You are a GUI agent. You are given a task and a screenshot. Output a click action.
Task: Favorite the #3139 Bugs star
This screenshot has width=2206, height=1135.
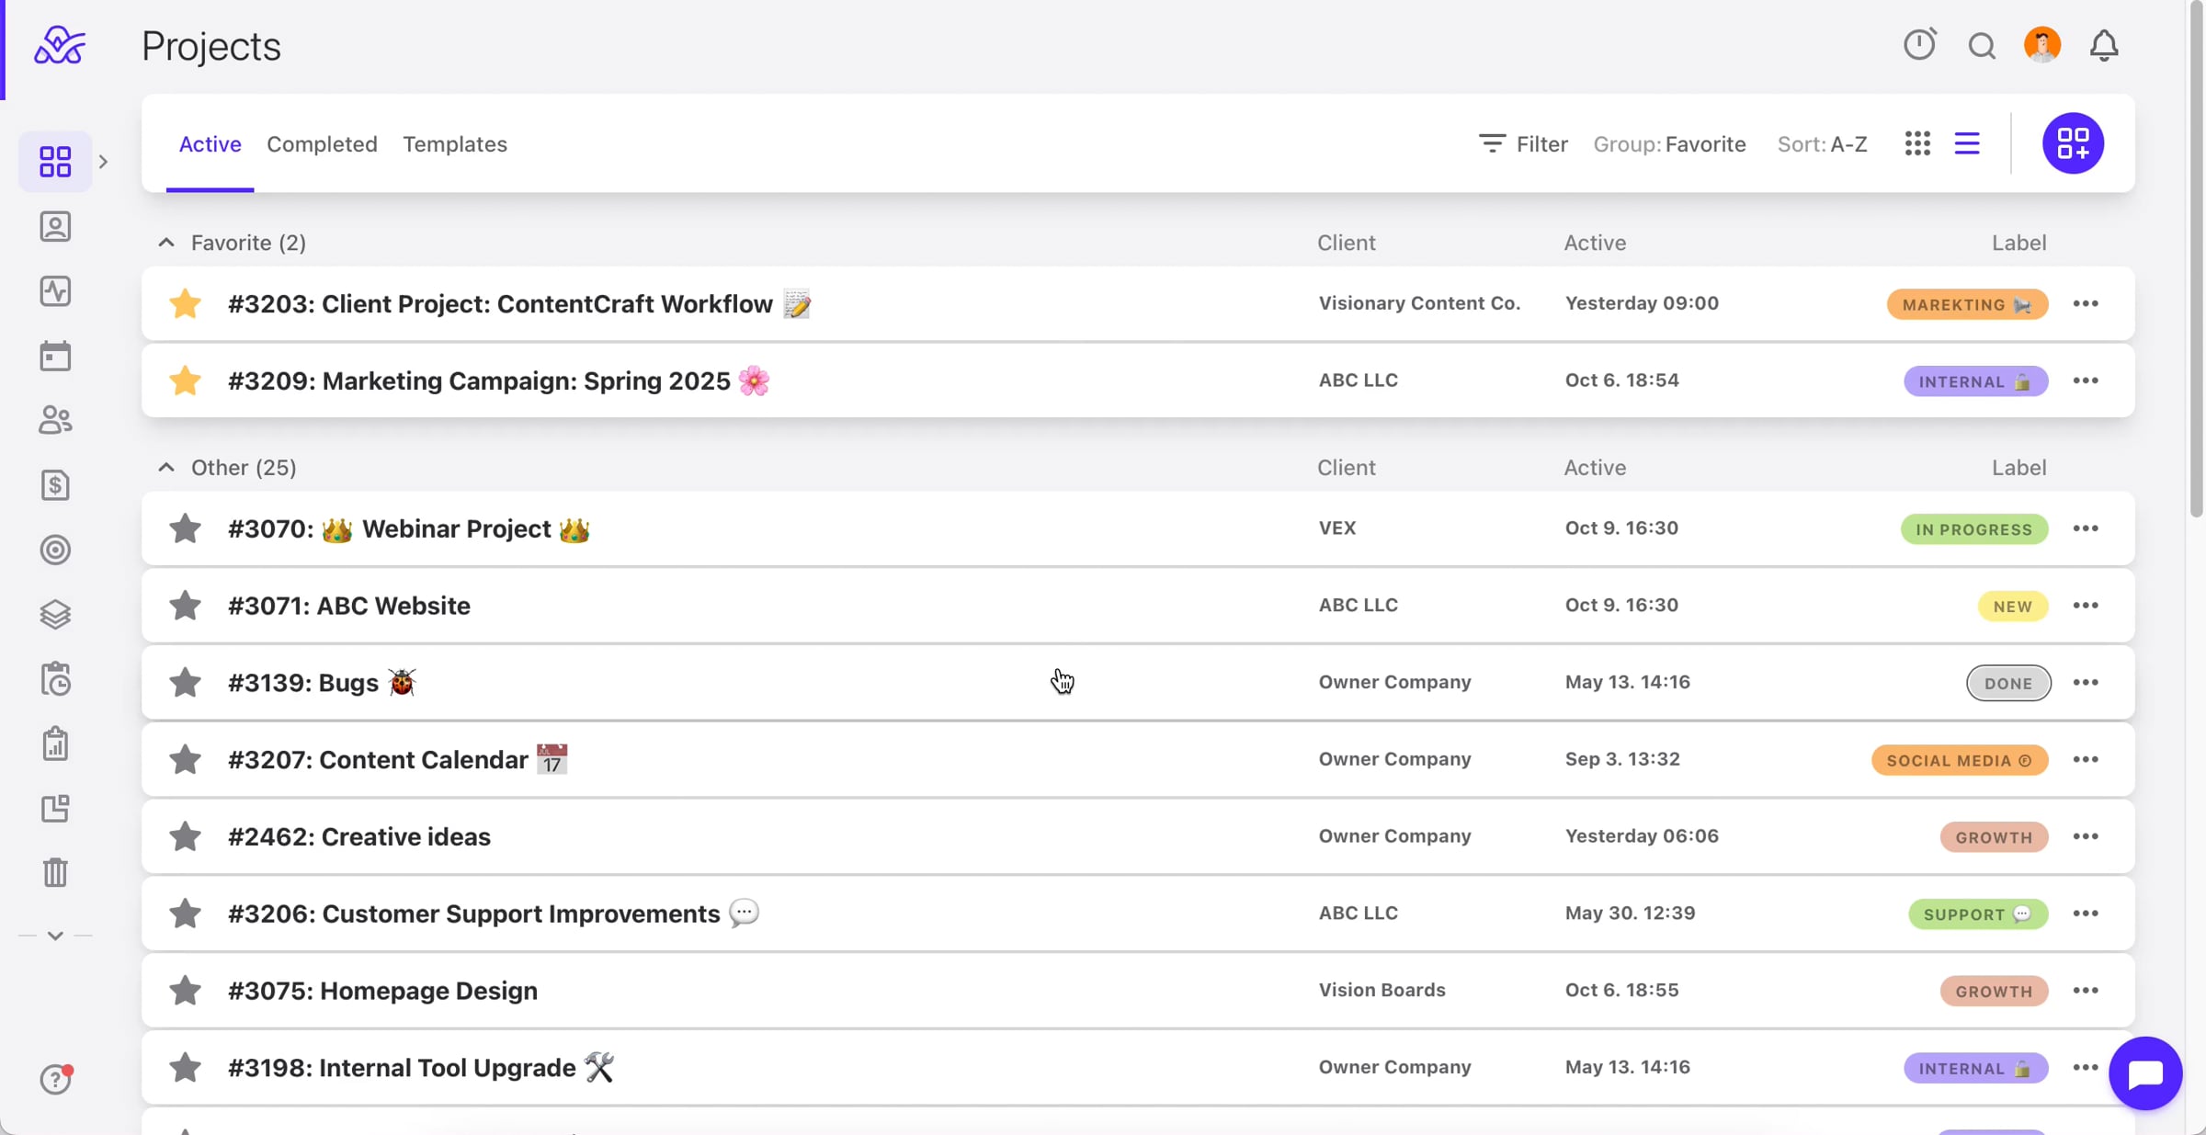185,683
